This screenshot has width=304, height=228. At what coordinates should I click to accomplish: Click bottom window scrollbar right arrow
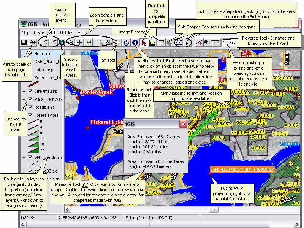coord(296,224)
